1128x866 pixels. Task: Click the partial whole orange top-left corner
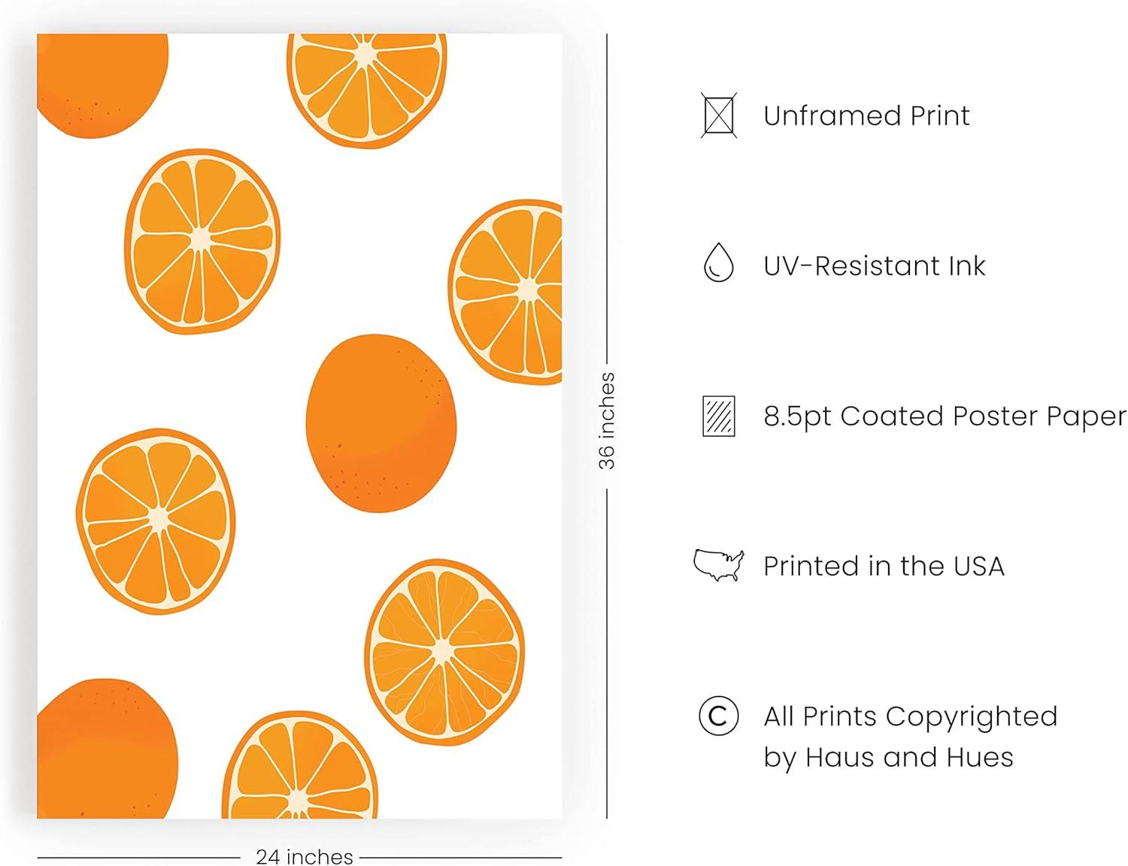(102, 86)
